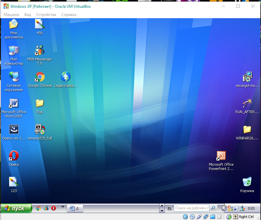Viewport: 261px width, 220px height.
Task: Click the Right Ctrl host key label
Action: [x=246, y=217]
